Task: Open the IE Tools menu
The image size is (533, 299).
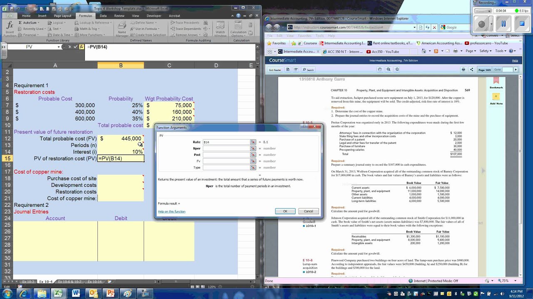Action: click(x=501, y=51)
